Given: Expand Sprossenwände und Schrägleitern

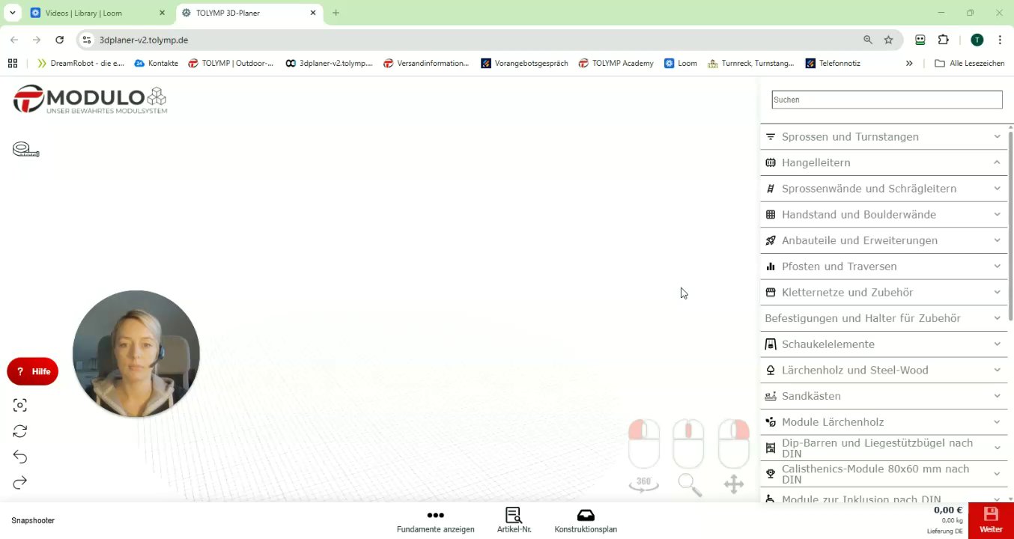Looking at the screenshot, I should [883, 189].
